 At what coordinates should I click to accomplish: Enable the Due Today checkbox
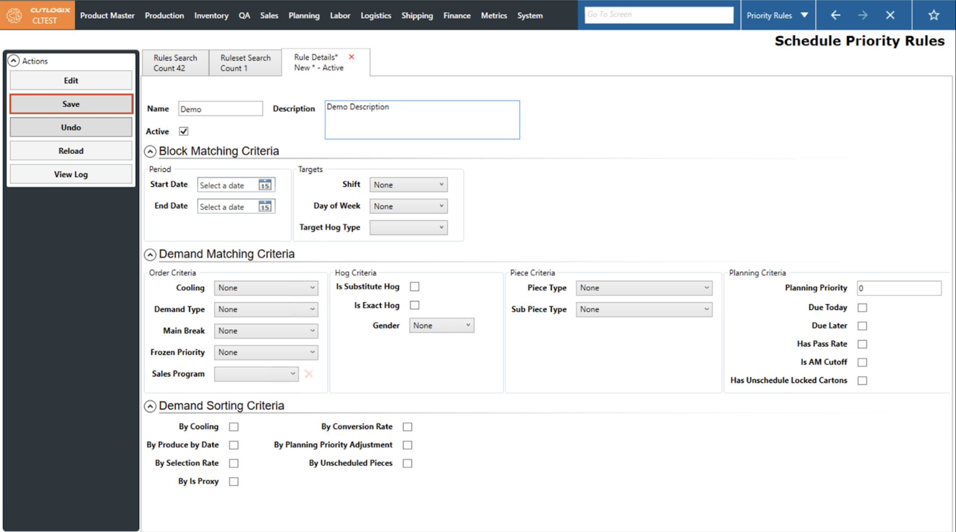click(862, 308)
